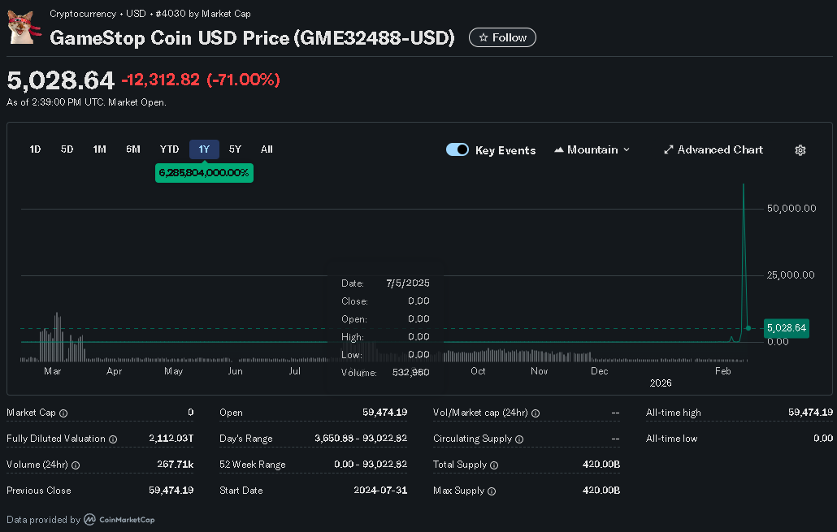Viewport: 837px width, 532px height.
Task: Toggle the Key Events switch
Action: [x=458, y=149]
